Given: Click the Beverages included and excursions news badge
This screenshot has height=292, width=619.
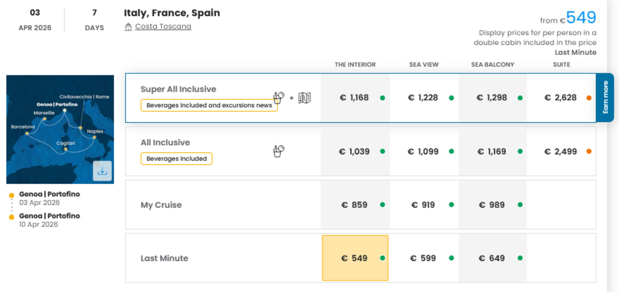Looking at the screenshot, I should pyautogui.click(x=209, y=105).
